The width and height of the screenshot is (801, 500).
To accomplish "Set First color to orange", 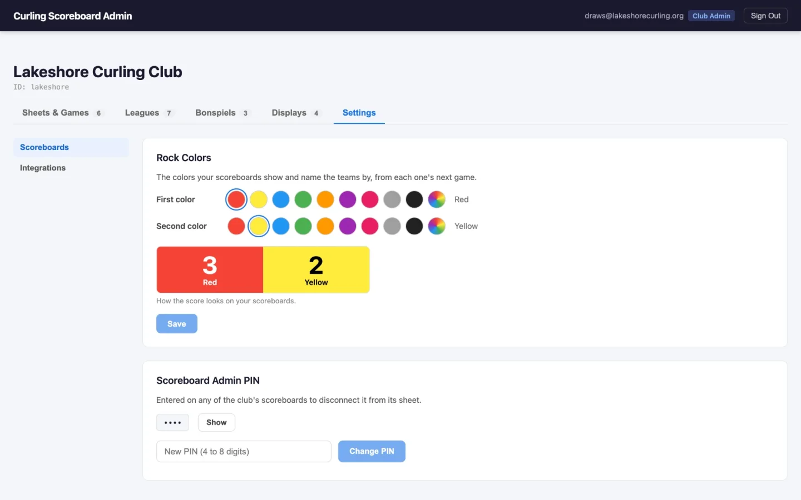I will coord(325,199).
